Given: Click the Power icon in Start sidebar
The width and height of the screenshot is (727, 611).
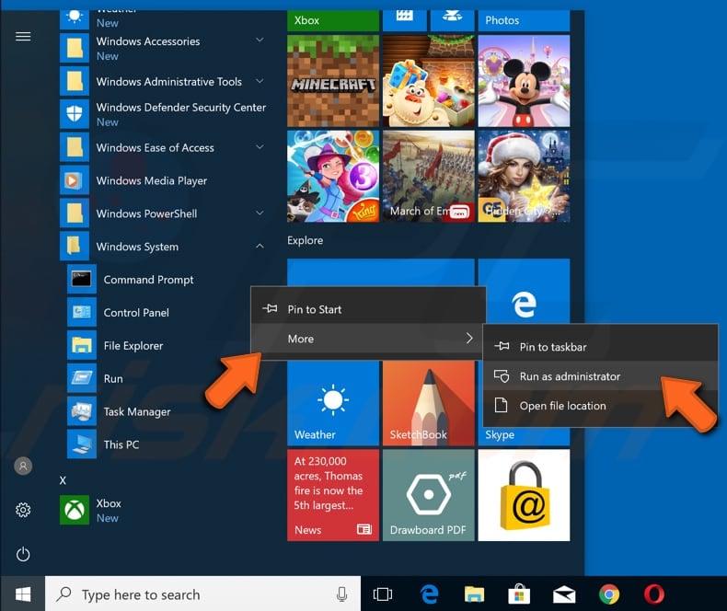Looking at the screenshot, I should (23, 554).
